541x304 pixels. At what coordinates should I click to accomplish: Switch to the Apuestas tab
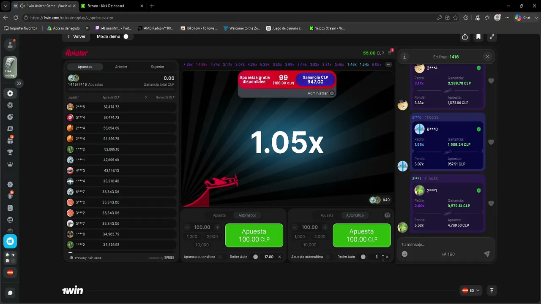85,67
